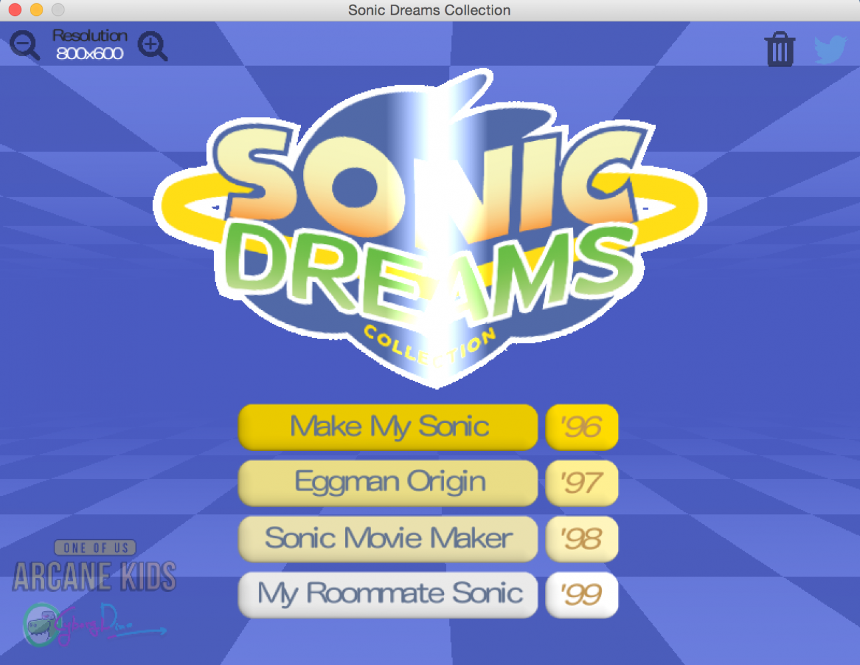Launch Make My Sonic

click(x=388, y=427)
